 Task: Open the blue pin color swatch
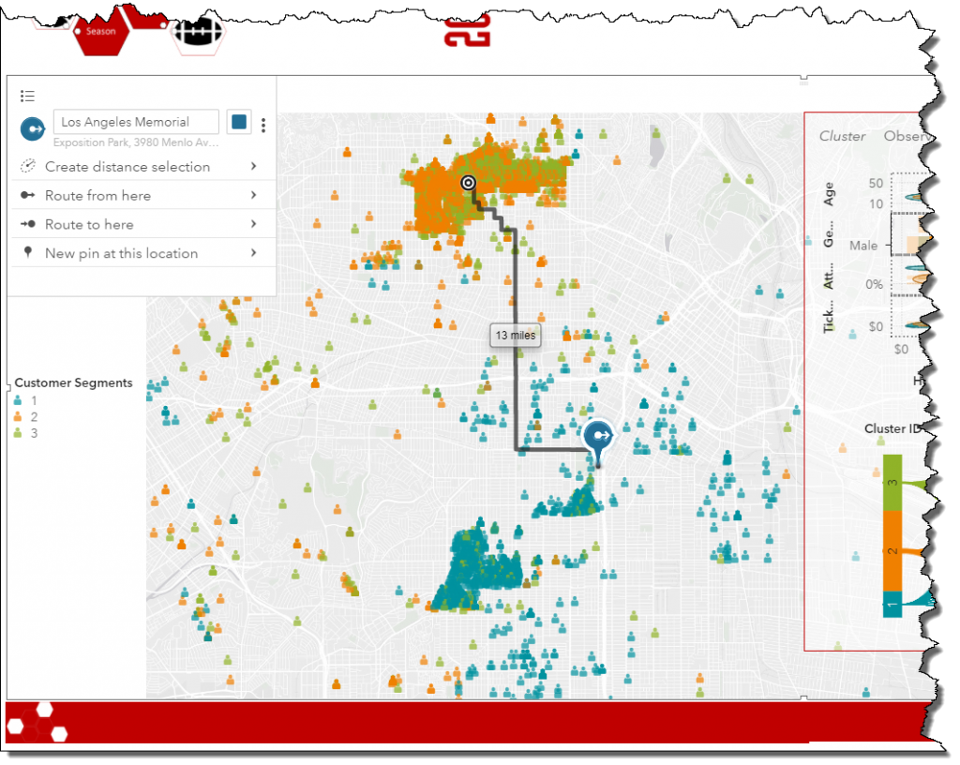point(239,122)
